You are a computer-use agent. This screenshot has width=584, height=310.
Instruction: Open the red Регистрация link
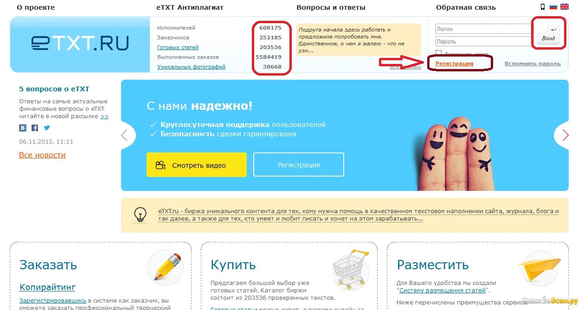tap(455, 63)
